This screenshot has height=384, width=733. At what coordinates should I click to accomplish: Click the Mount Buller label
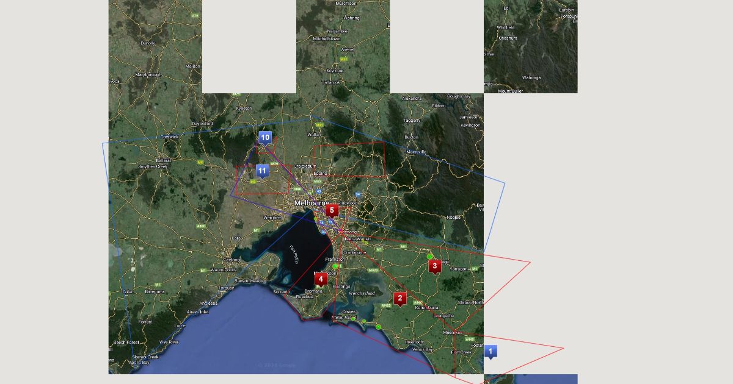pyautogui.click(x=511, y=91)
